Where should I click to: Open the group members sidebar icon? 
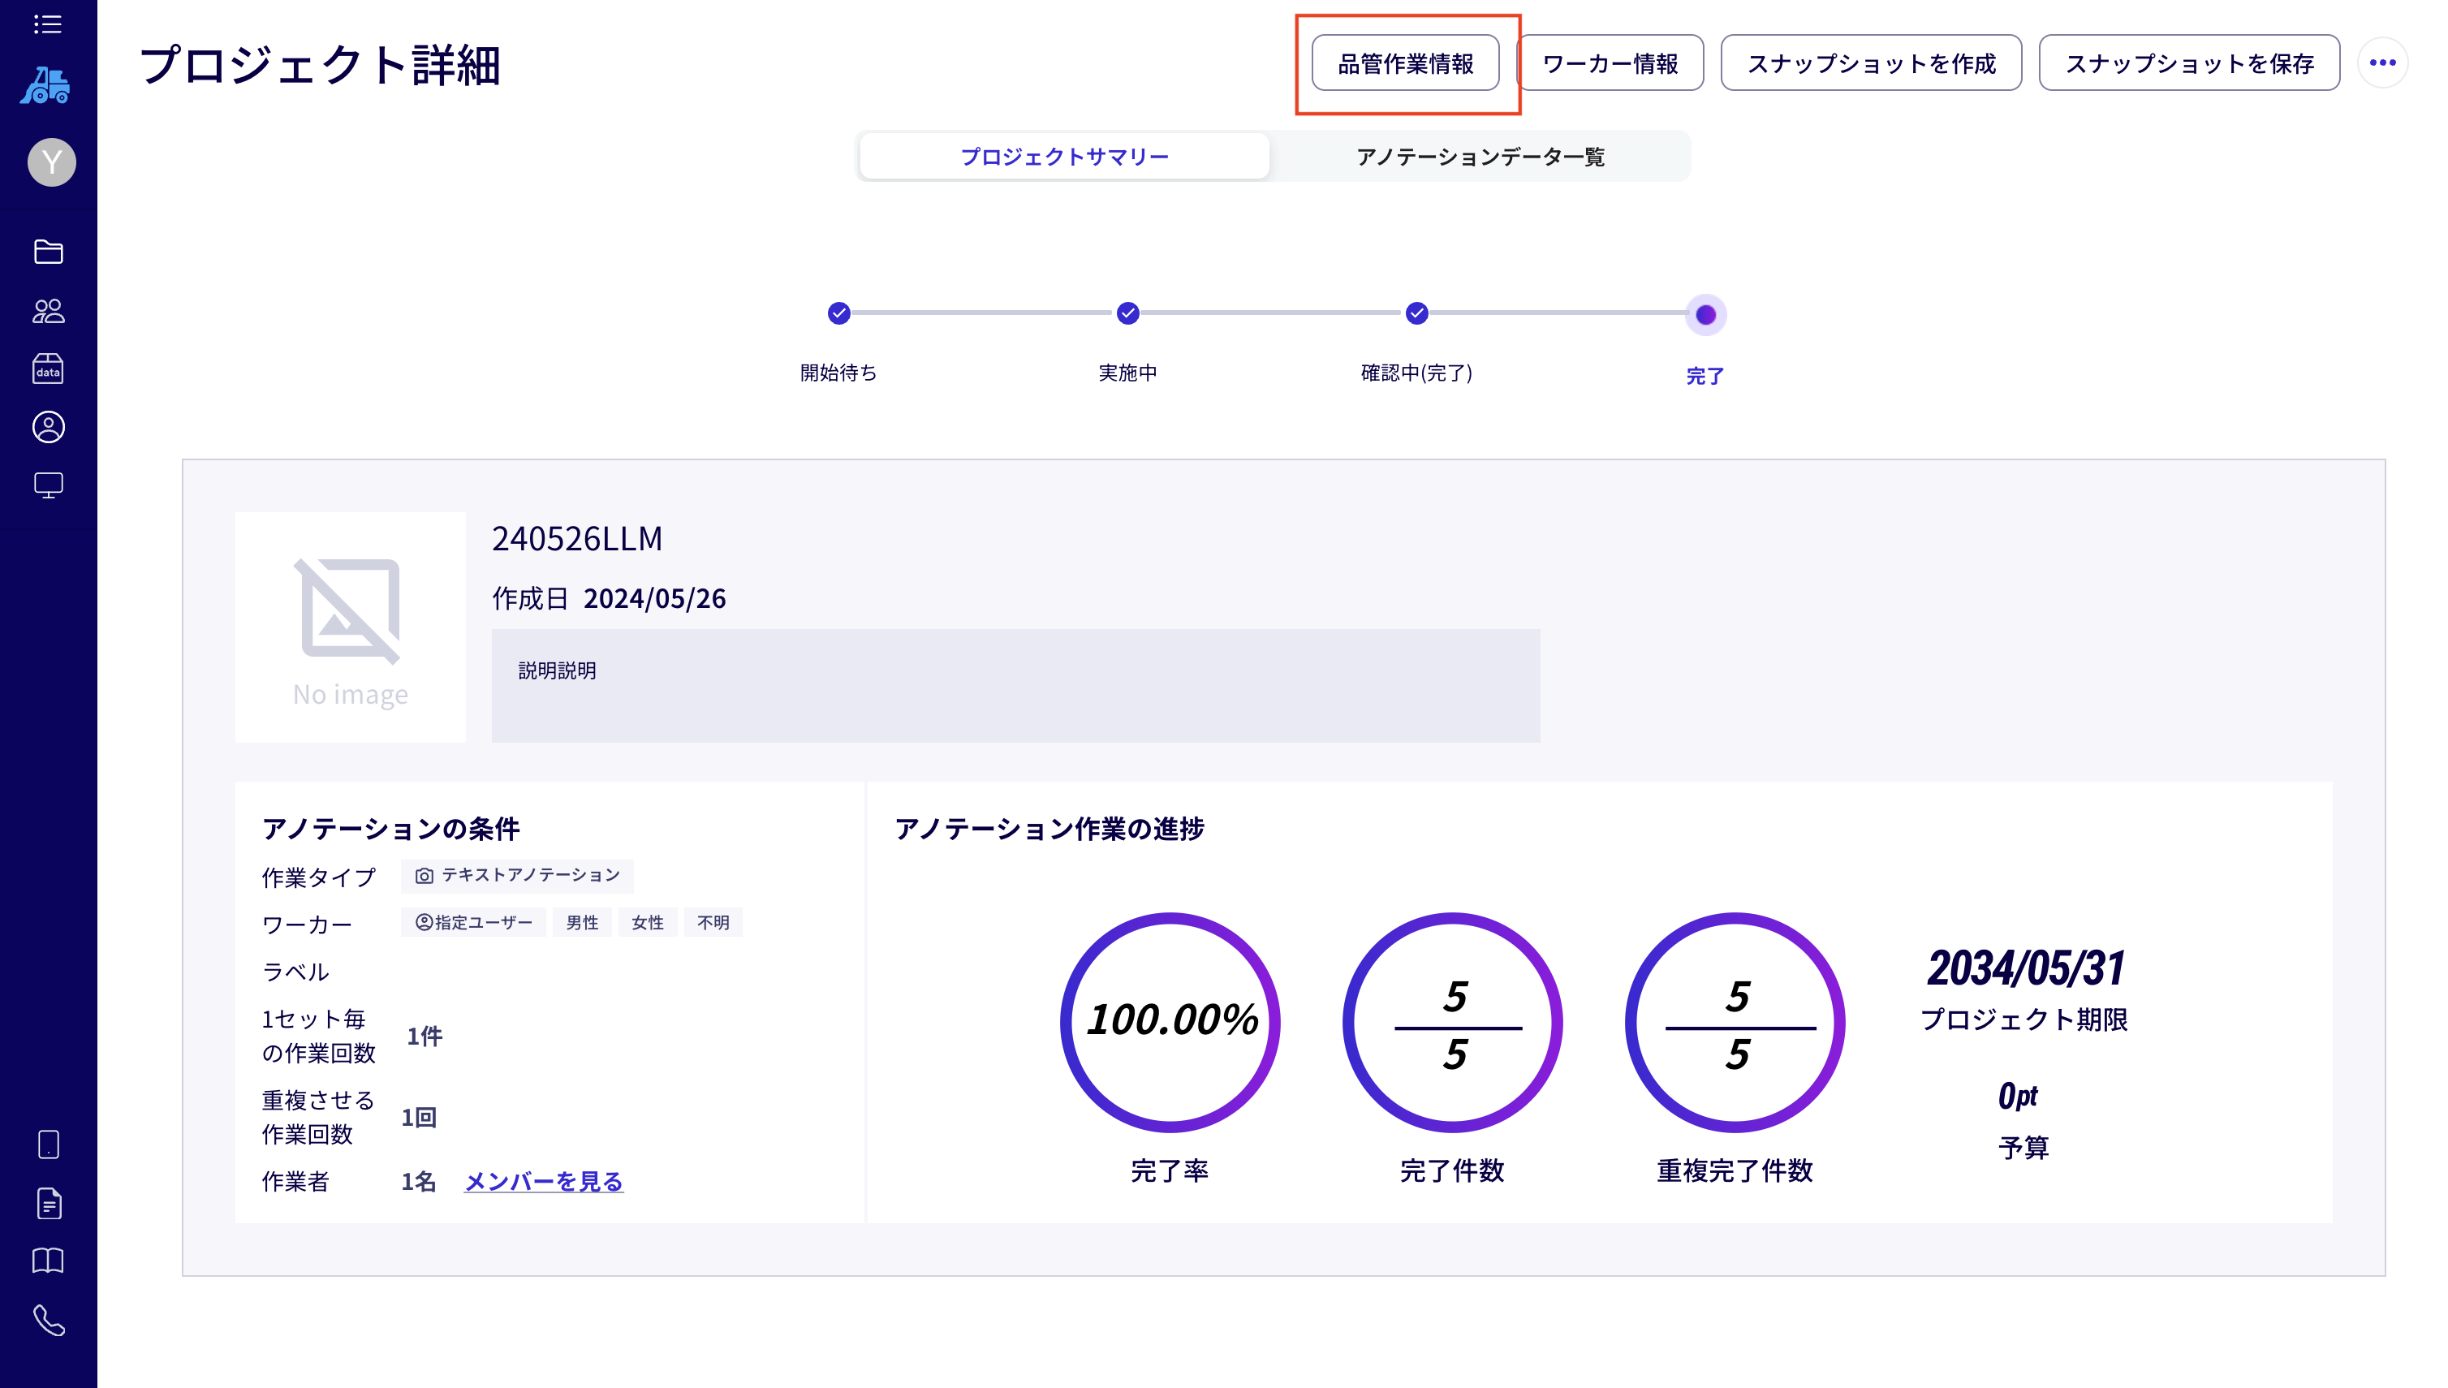(48, 311)
